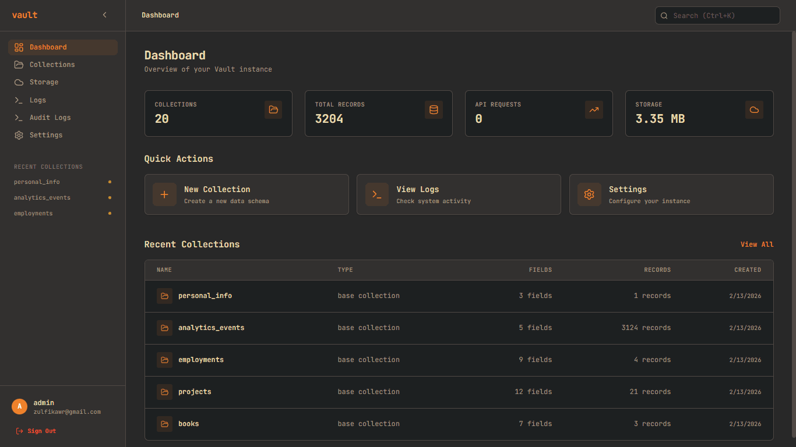Click the Dashboard breadcrumb in top bar
The height and width of the screenshot is (447, 796).
point(160,15)
